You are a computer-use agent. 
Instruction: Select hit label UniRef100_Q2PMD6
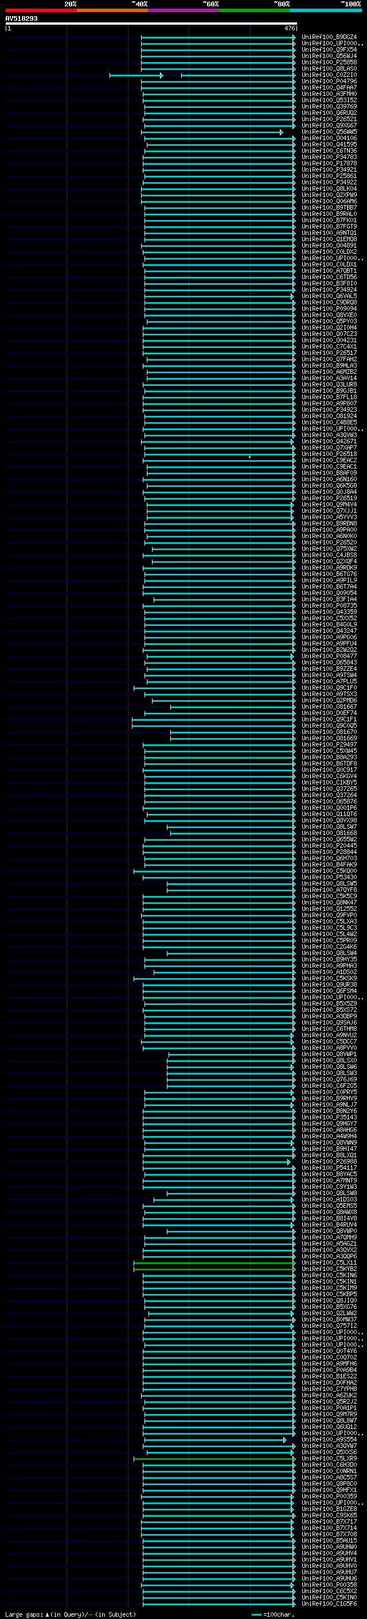pos(329,700)
